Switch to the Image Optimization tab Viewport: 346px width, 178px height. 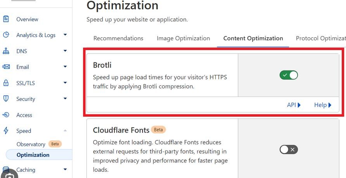pos(183,38)
